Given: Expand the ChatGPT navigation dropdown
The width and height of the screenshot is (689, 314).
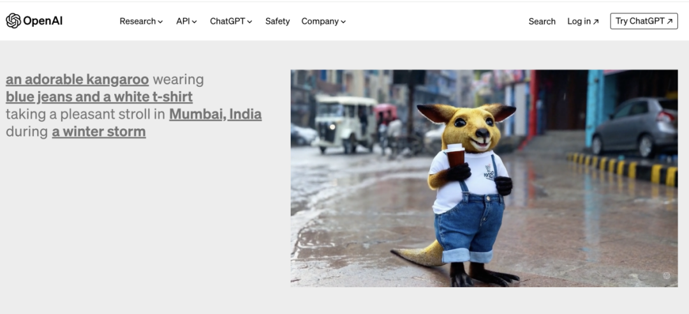Looking at the screenshot, I should (x=231, y=21).
